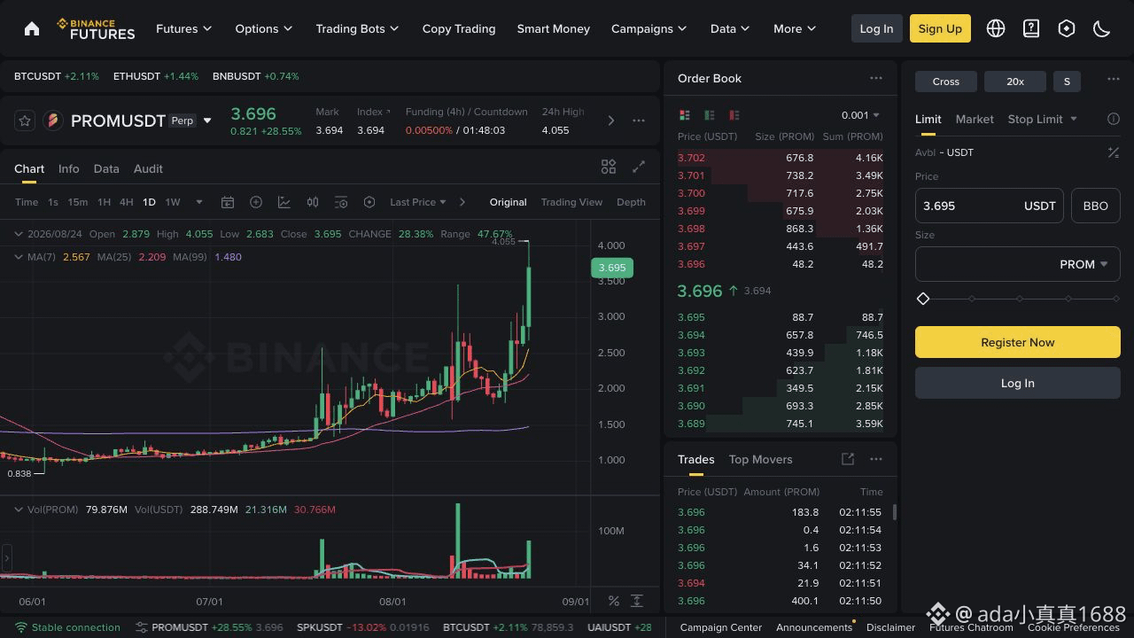The height and width of the screenshot is (638, 1134).
Task: Show bids-only order book view
Action: point(709,115)
